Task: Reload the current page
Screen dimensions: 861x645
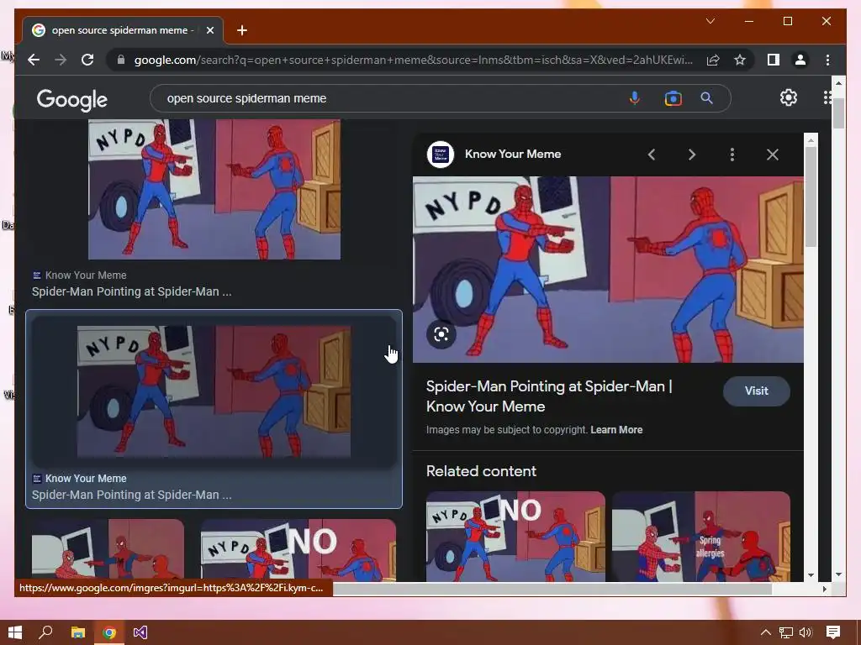Action: pos(87,60)
